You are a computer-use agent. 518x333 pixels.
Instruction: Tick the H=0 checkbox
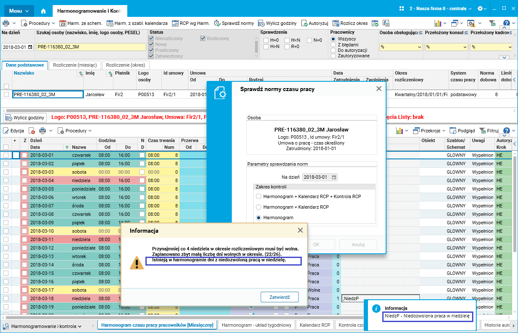(x=266, y=40)
